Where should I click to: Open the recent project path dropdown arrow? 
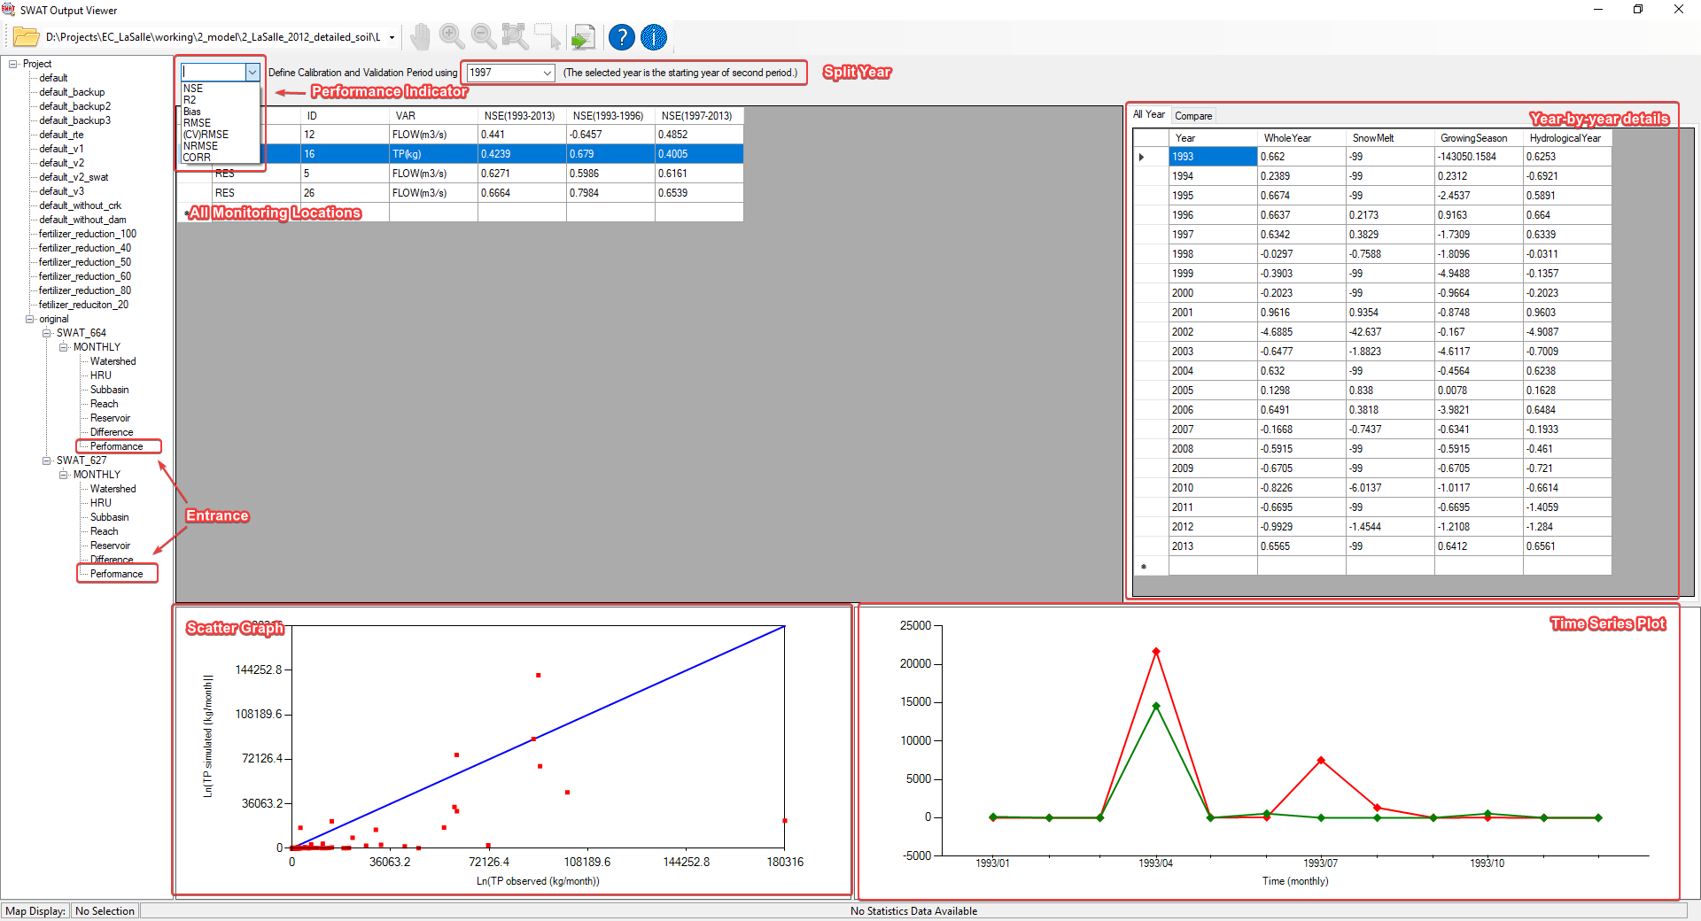pos(392,37)
